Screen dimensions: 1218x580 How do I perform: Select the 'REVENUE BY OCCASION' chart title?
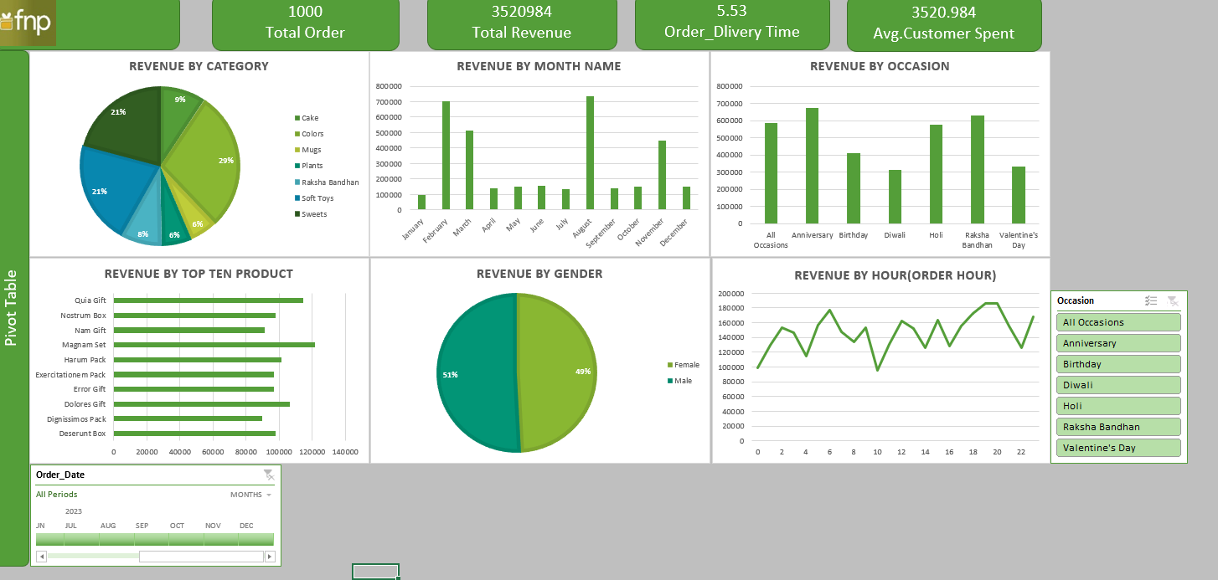[x=880, y=66]
